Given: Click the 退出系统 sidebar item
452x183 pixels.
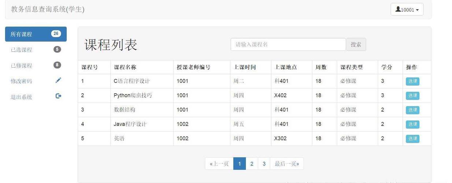Looking at the screenshot, I should pyautogui.click(x=36, y=97).
